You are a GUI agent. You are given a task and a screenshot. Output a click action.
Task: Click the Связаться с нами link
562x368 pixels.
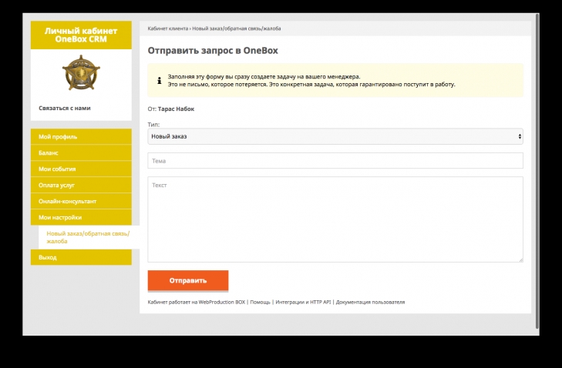coord(65,108)
